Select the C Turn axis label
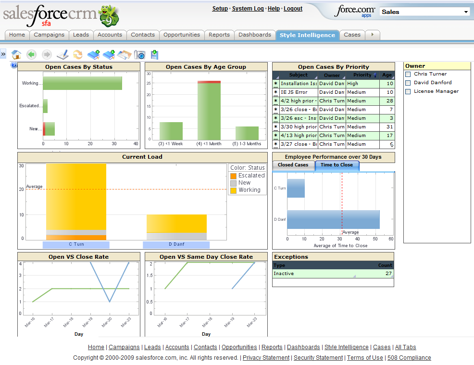The width and height of the screenshot is (474, 365). 76,244
